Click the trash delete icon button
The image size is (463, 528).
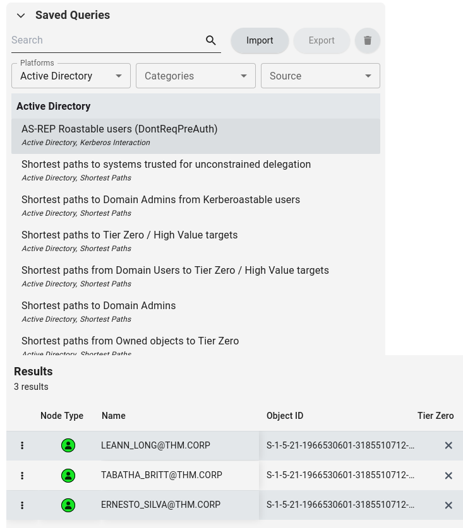pos(368,40)
